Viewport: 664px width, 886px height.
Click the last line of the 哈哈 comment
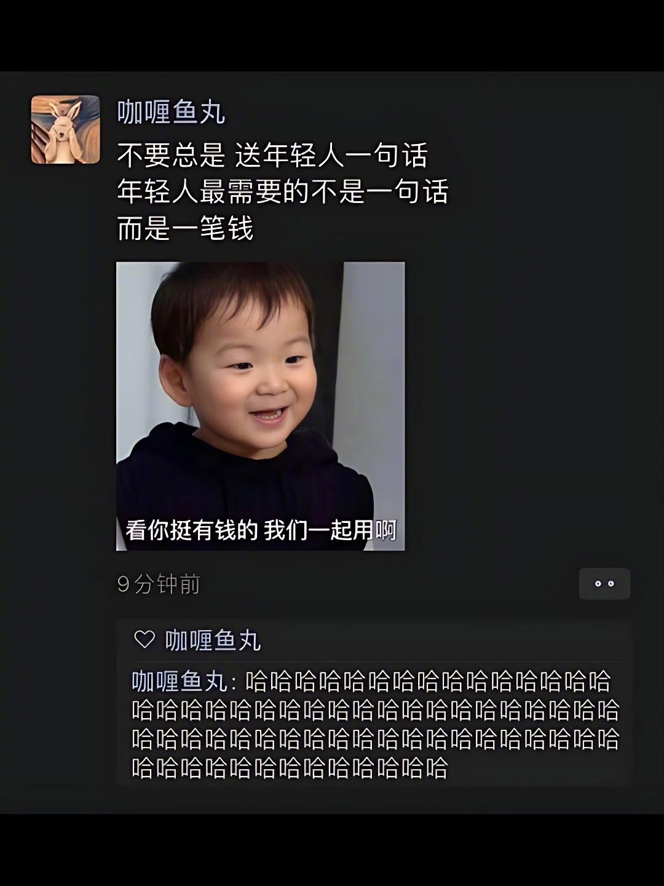290,768
